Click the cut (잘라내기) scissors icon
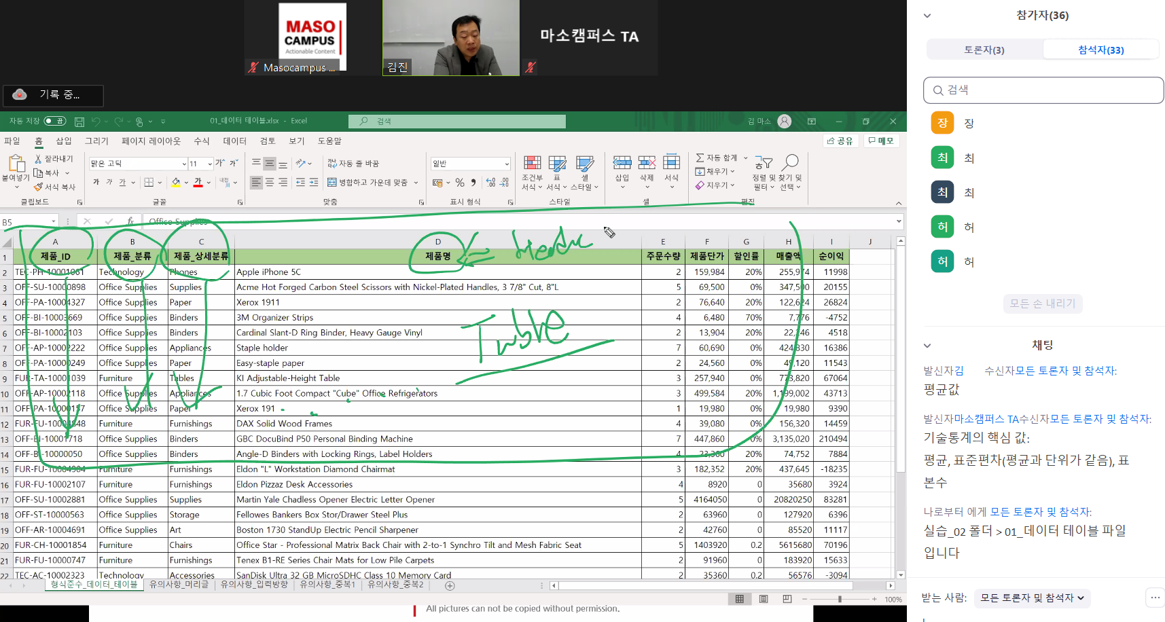The width and height of the screenshot is (1165, 622). tap(39, 159)
